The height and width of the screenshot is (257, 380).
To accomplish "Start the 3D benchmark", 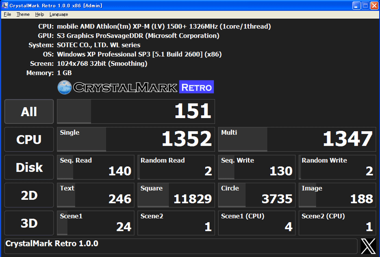I will pyautogui.click(x=29, y=223).
